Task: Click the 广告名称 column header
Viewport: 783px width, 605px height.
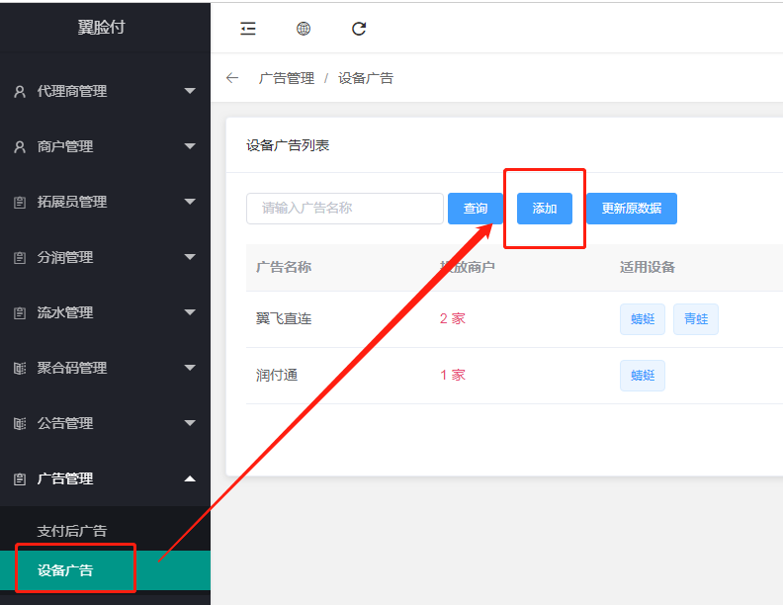Action: pyautogui.click(x=284, y=267)
